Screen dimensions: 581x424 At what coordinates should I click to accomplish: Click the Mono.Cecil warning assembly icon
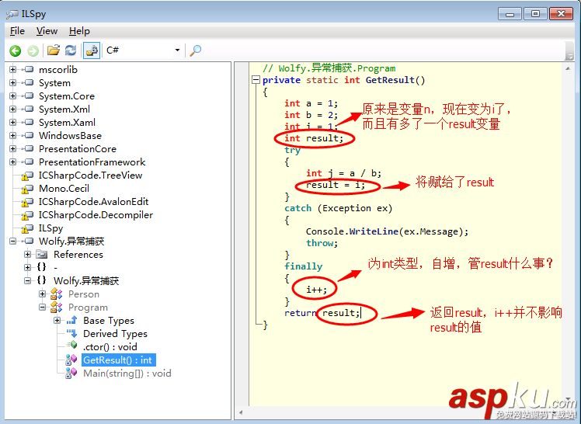pyautogui.click(x=27, y=189)
